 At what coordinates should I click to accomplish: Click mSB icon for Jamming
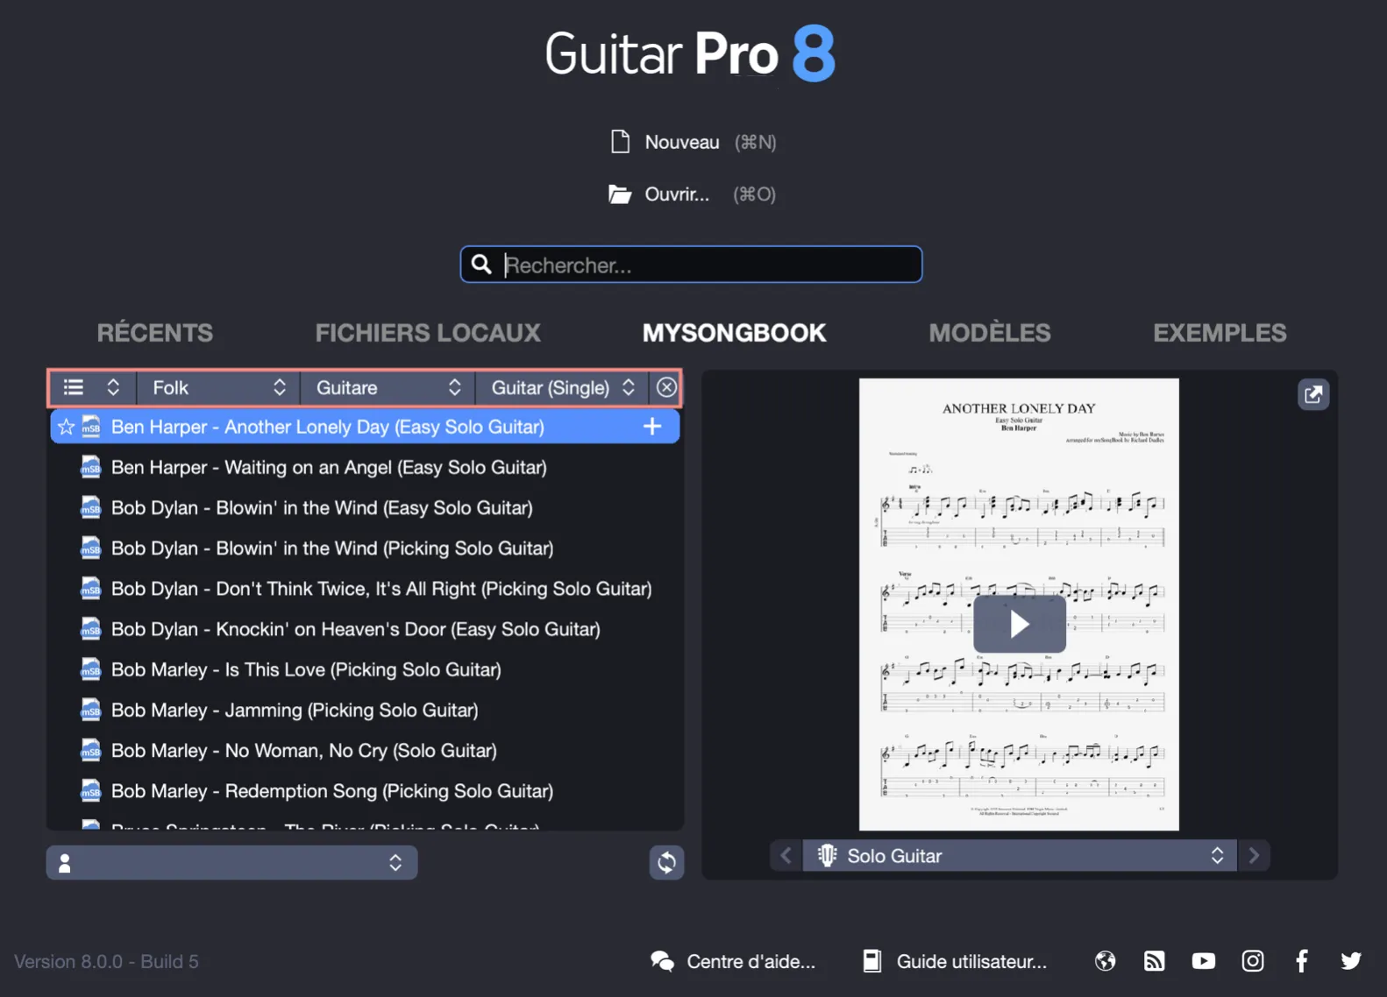coord(90,710)
